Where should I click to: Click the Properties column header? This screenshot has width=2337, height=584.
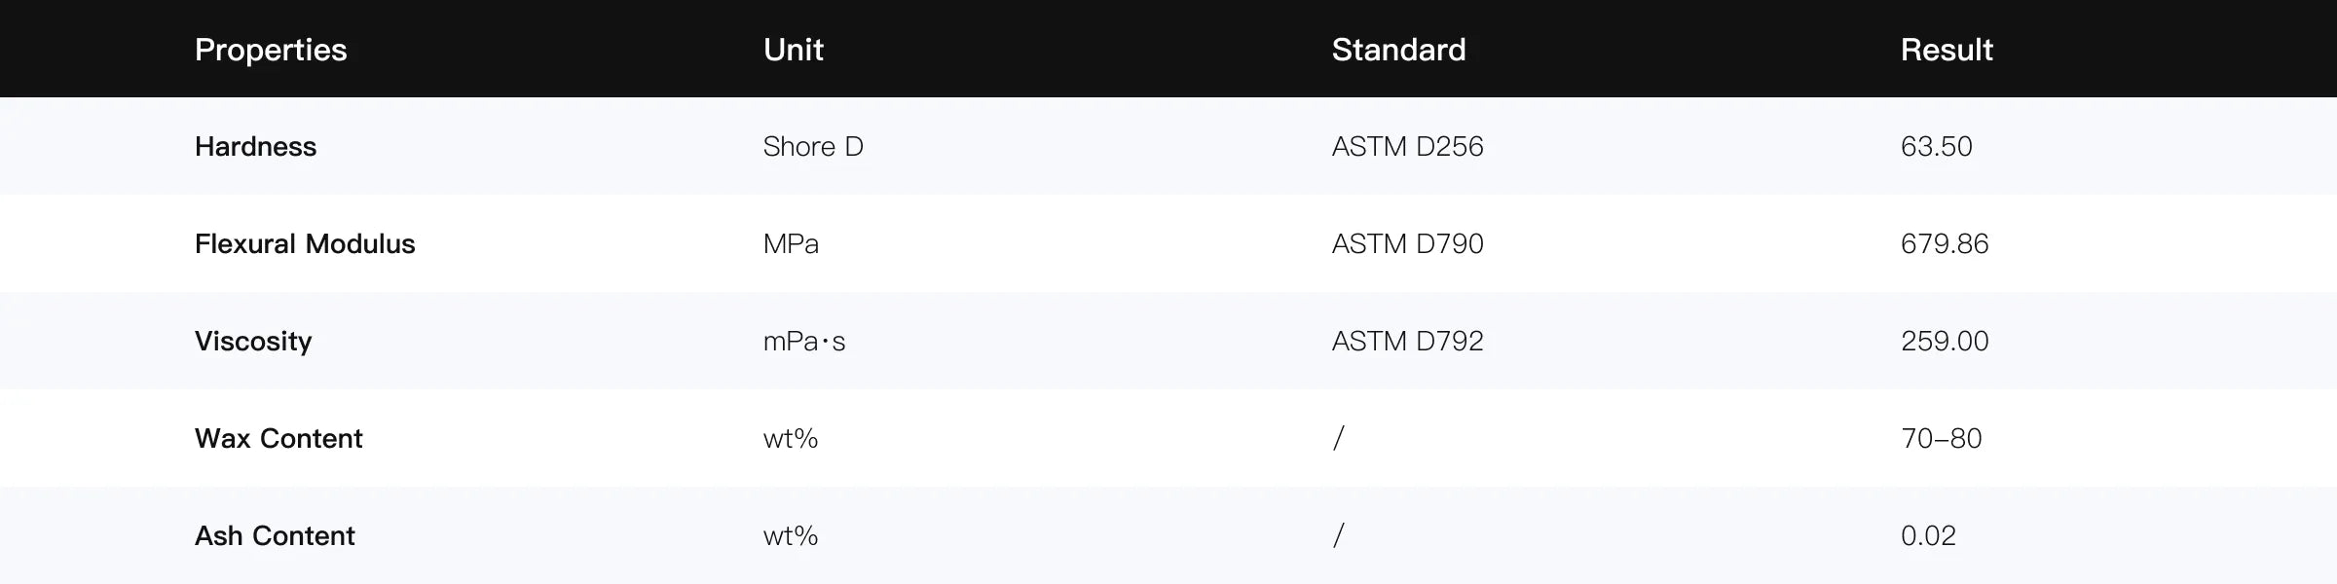click(x=271, y=50)
